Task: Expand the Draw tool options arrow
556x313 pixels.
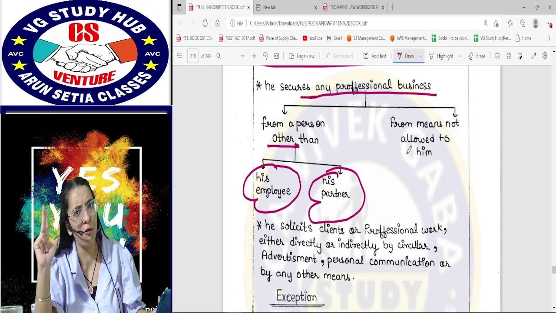Action: (x=420, y=56)
